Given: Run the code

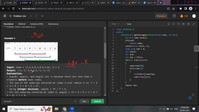Looking at the screenshot, I should coord(84,101).
